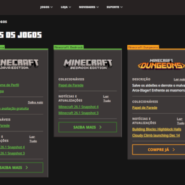
Task: Open Minecraft 26.1 Snapshot 4 in Bedrock card
Action: point(79,107)
